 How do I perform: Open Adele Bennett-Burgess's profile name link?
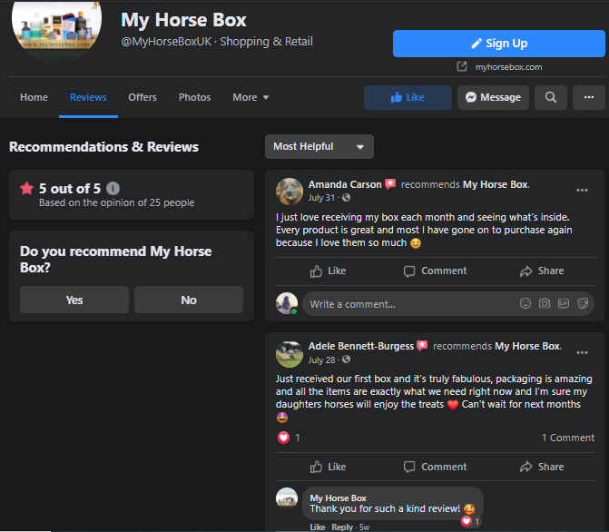pyautogui.click(x=361, y=346)
